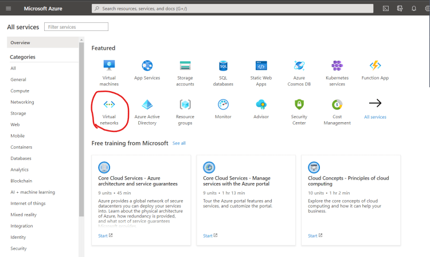430x257 pixels.
Task: Open Kubernetes services
Action: coord(337,73)
